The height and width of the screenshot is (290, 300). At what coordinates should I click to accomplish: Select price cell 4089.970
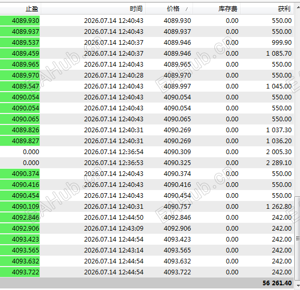click(x=177, y=75)
